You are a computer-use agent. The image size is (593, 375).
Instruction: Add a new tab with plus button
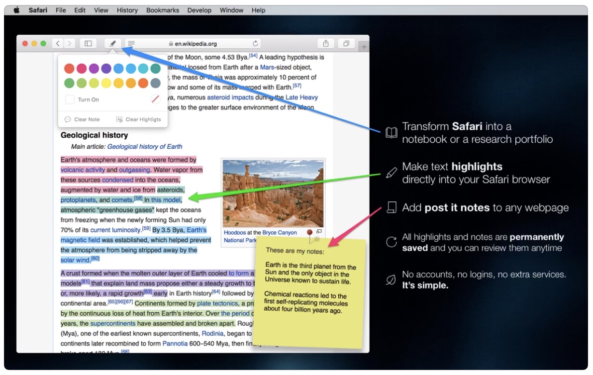[x=364, y=46]
